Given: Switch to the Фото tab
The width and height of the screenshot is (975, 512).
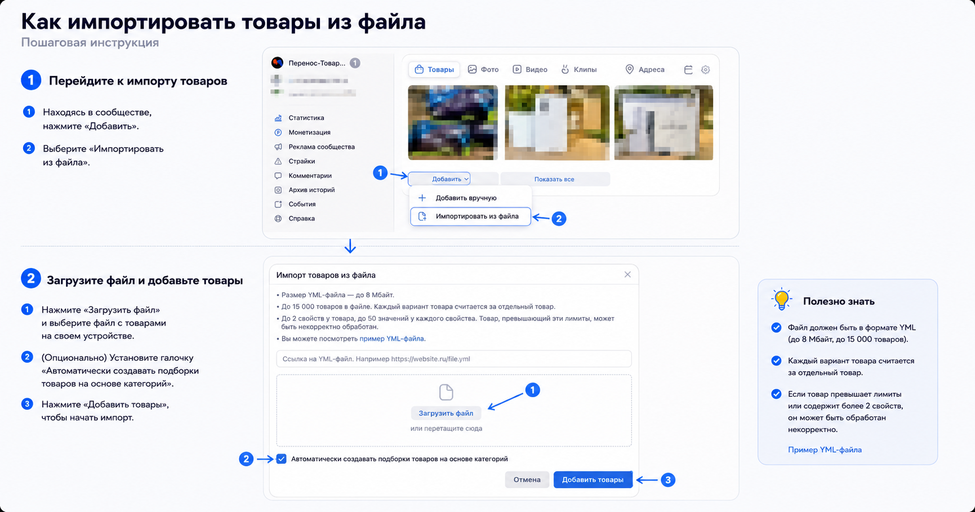Looking at the screenshot, I should [x=483, y=69].
